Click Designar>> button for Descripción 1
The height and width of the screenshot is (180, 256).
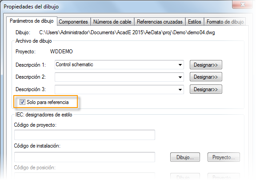[x=206, y=65]
